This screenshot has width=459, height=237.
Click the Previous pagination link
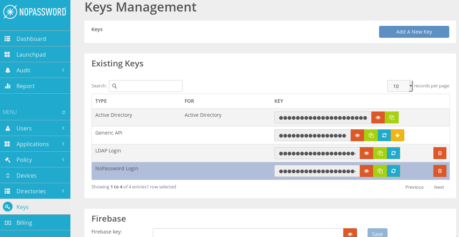click(x=415, y=187)
